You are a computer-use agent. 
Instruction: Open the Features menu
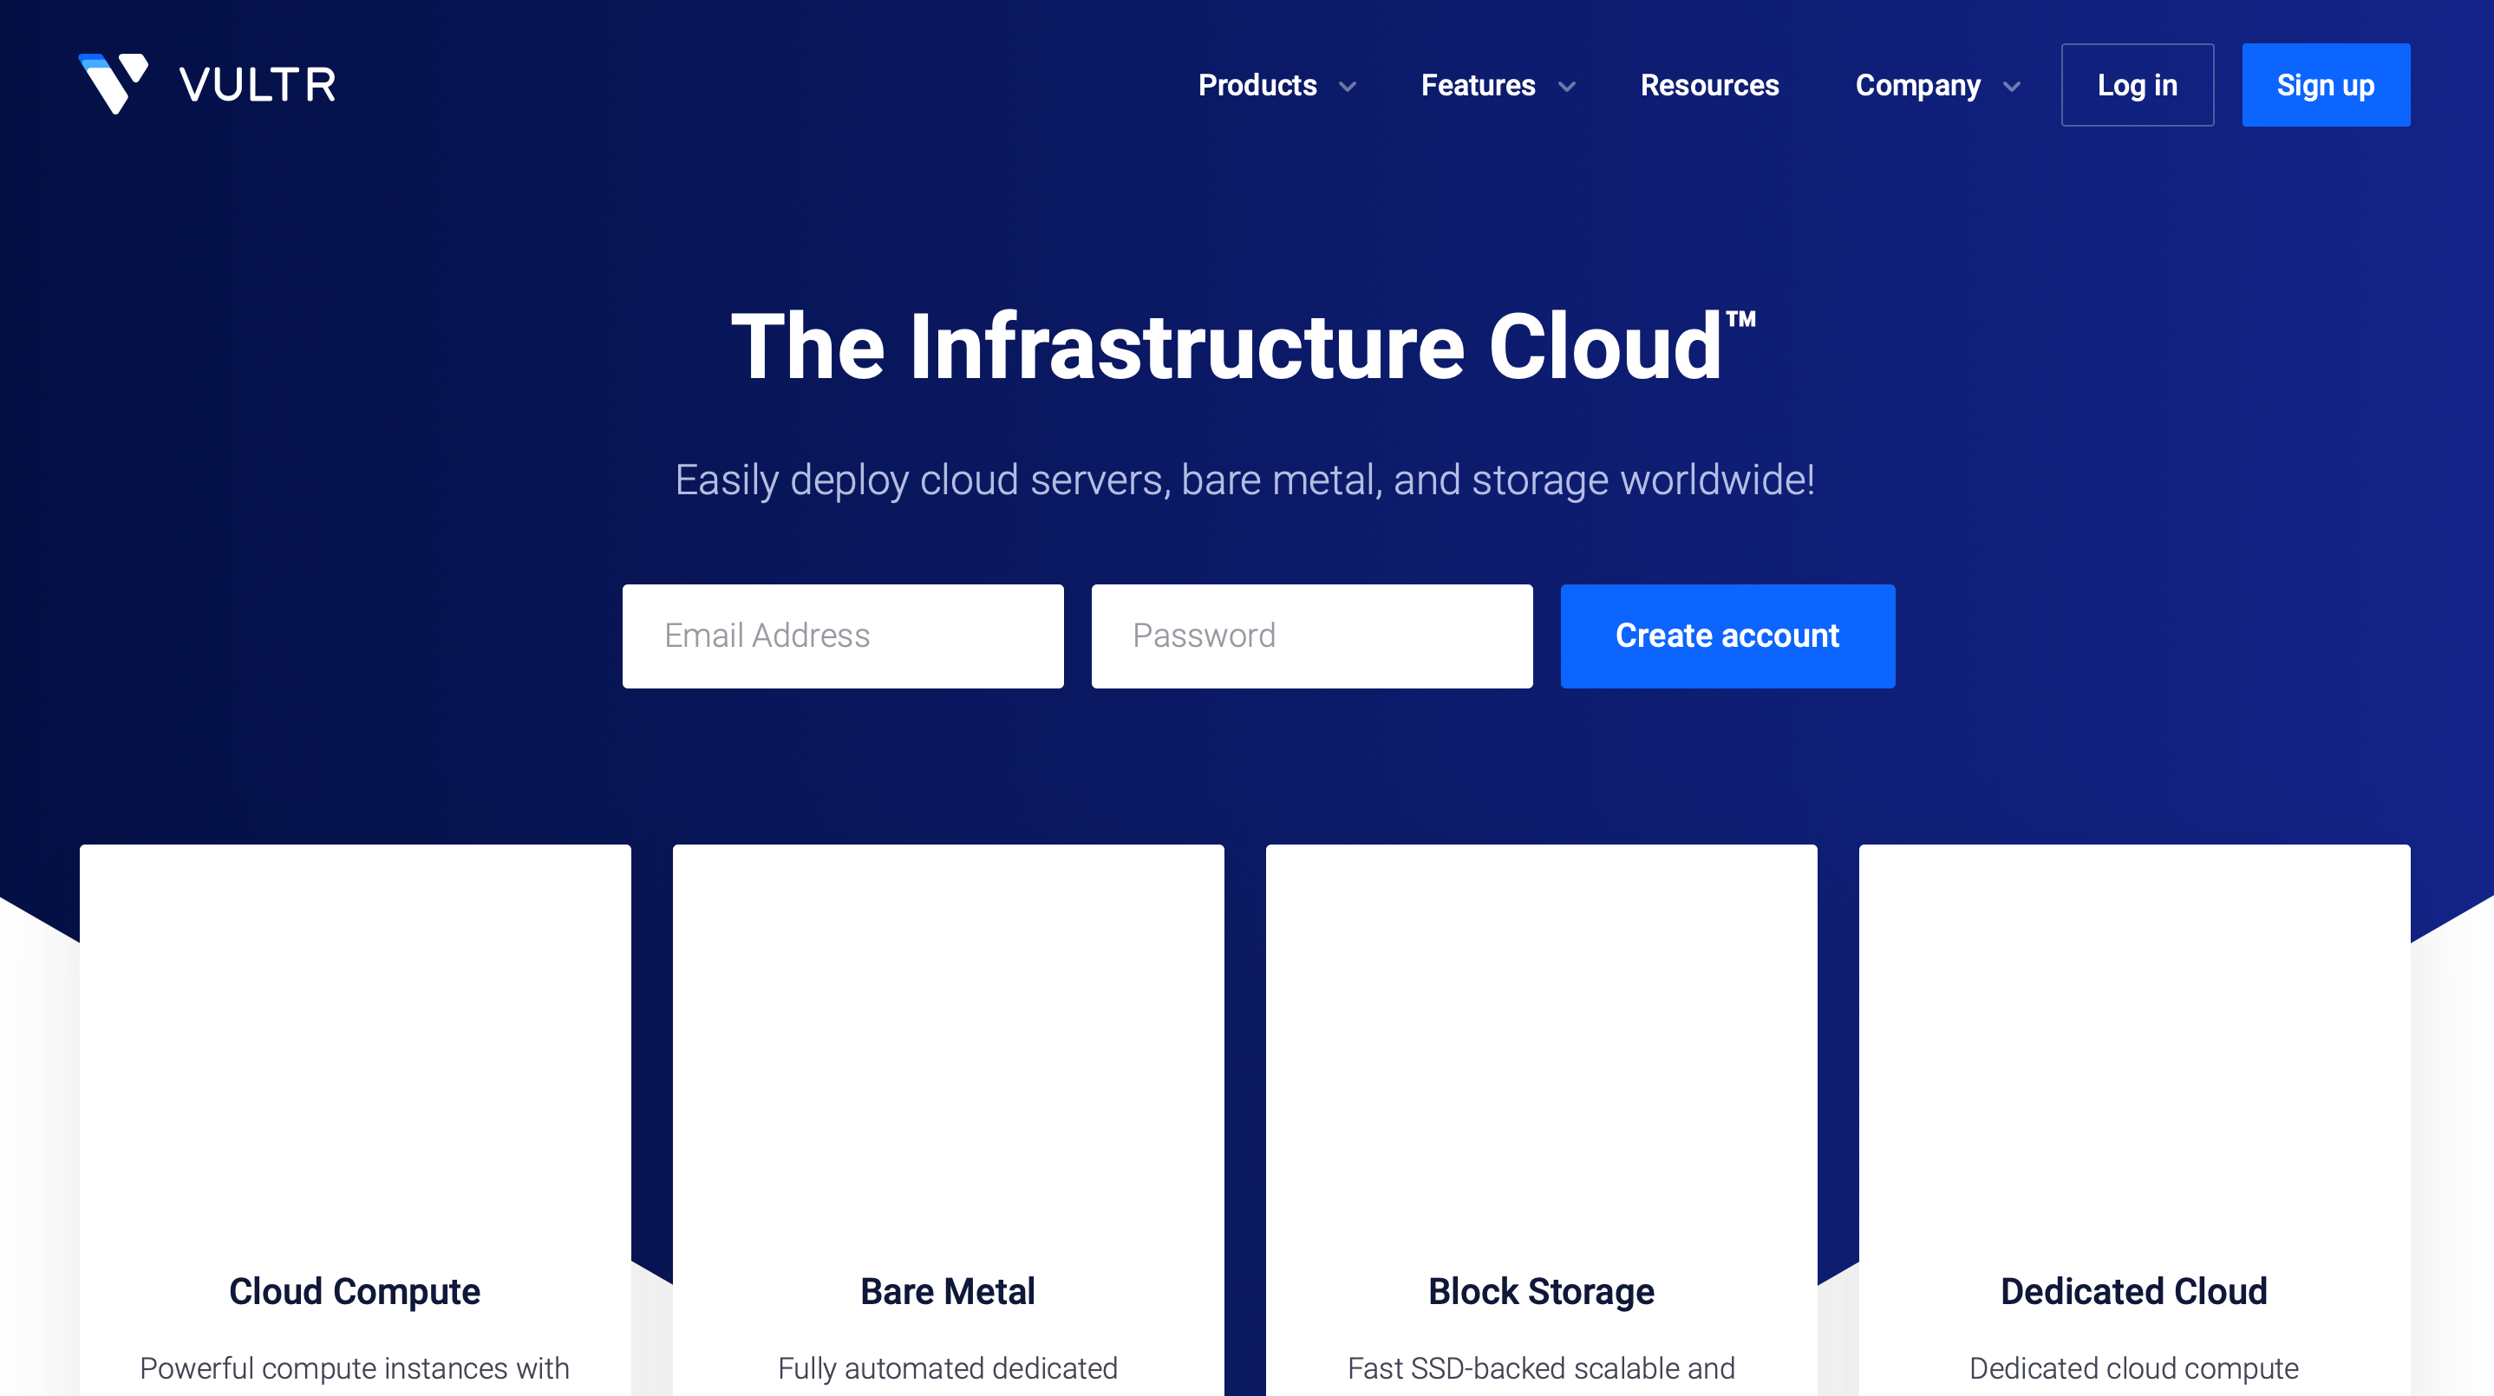click(x=1478, y=85)
